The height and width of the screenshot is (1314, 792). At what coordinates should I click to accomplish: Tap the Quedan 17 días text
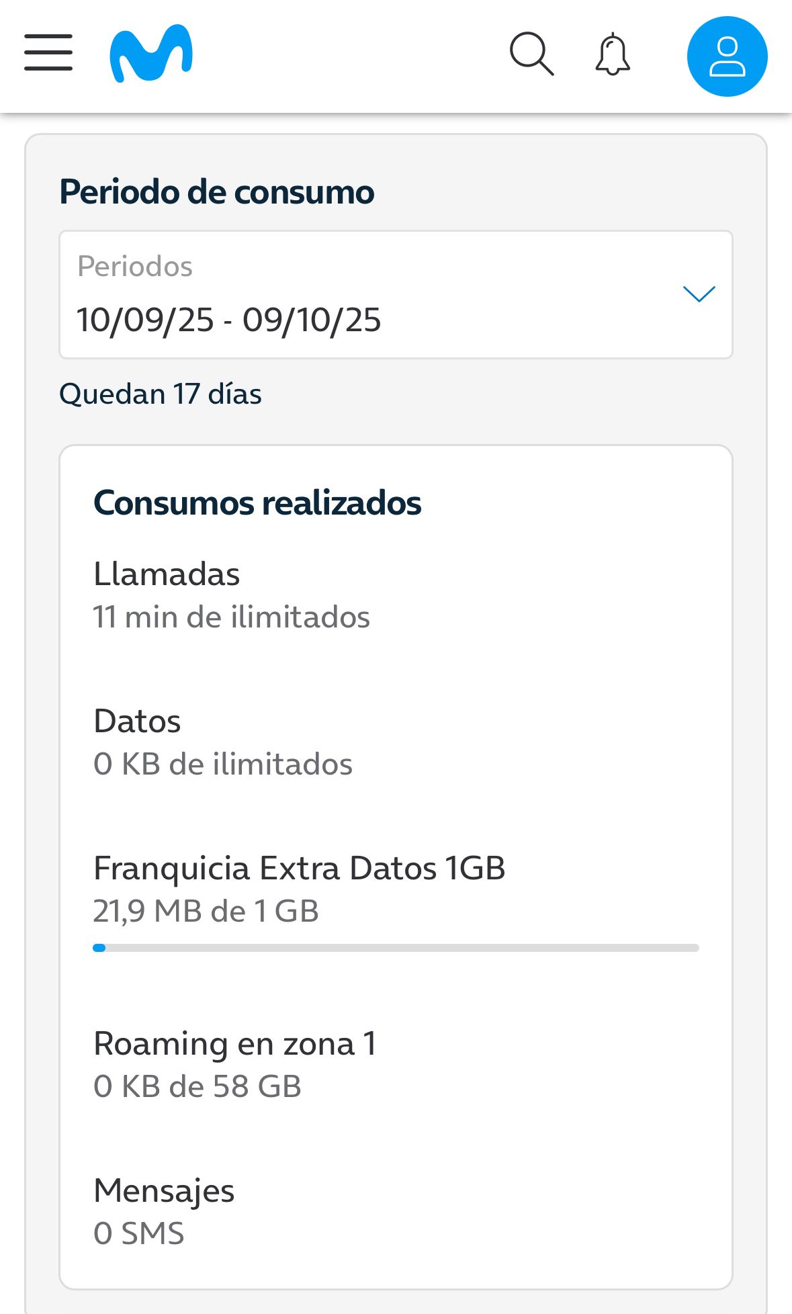point(161,394)
